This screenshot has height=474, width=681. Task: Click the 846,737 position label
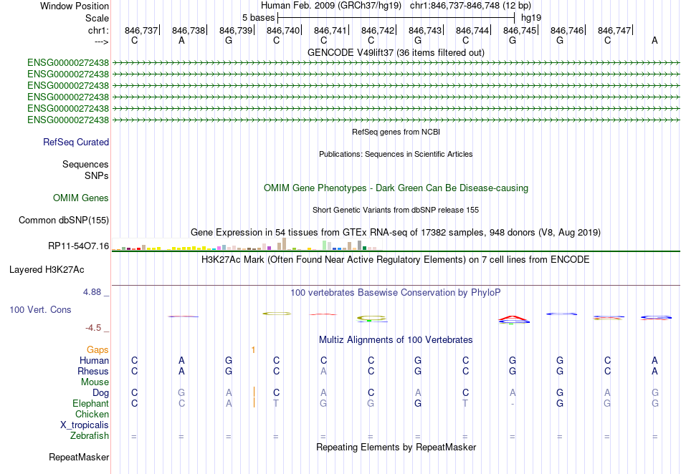[141, 30]
